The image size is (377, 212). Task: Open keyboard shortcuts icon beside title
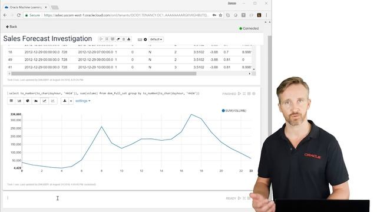tap(140, 39)
